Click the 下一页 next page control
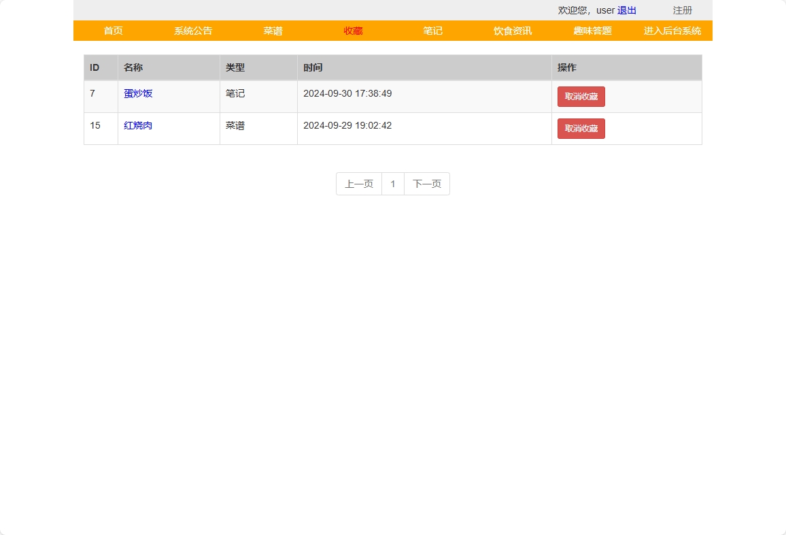786x535 pixels. point(426,183)
